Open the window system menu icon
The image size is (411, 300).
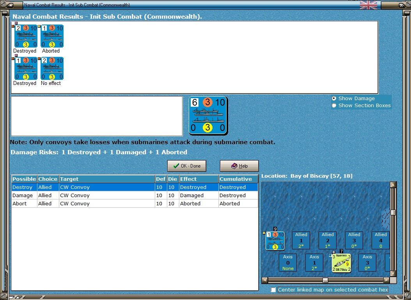10,5
